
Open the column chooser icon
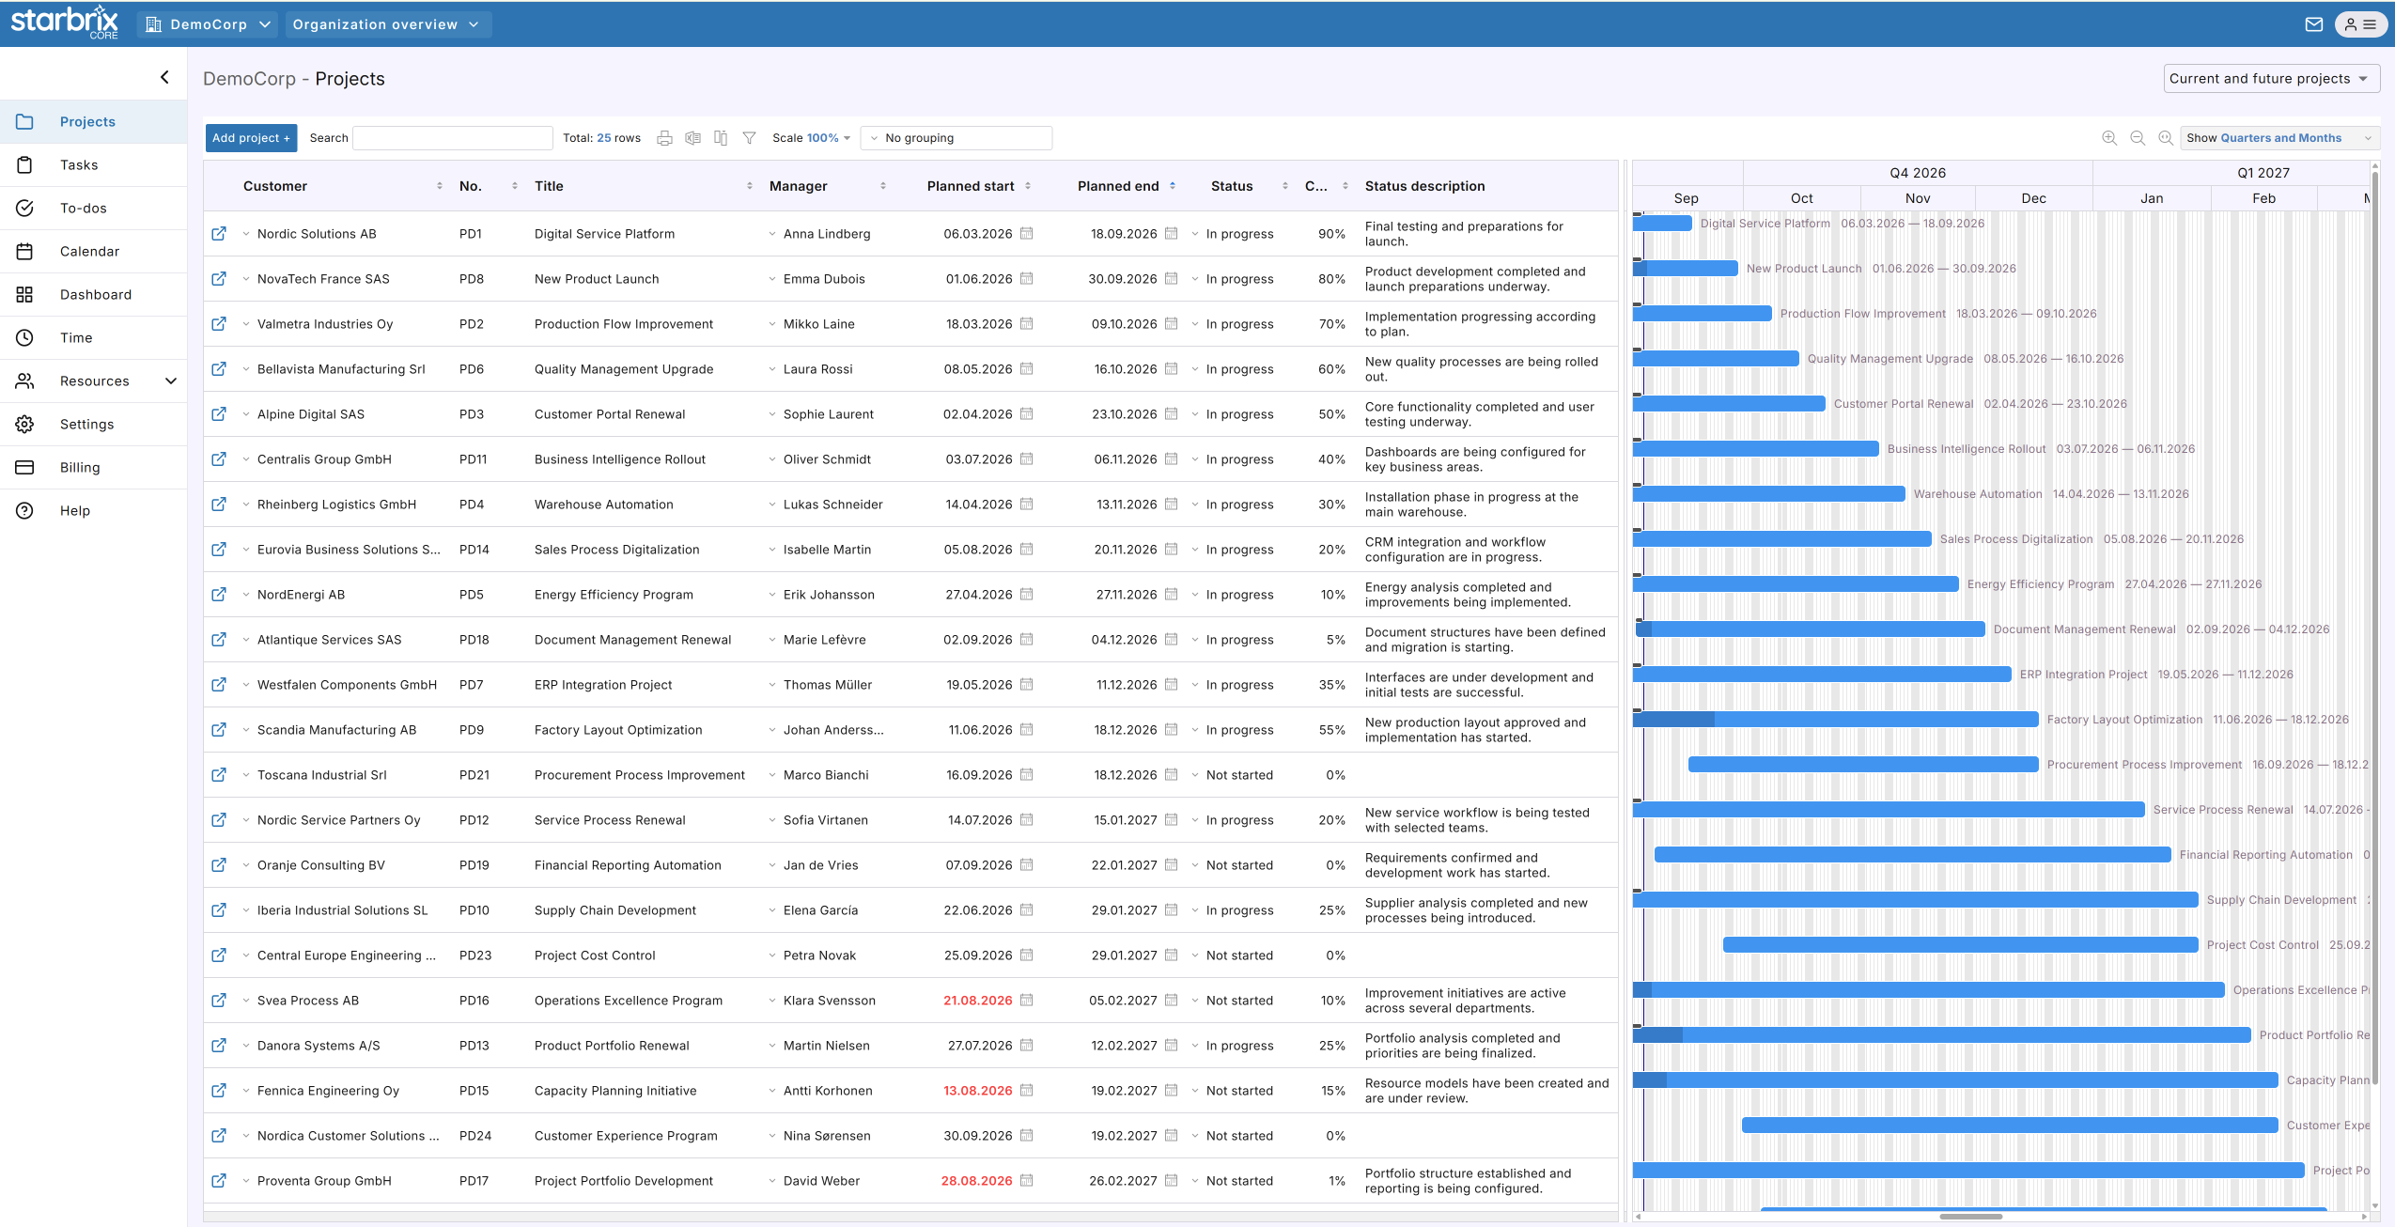click(721, 138)
